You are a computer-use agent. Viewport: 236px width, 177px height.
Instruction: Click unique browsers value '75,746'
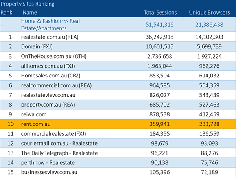209,163
